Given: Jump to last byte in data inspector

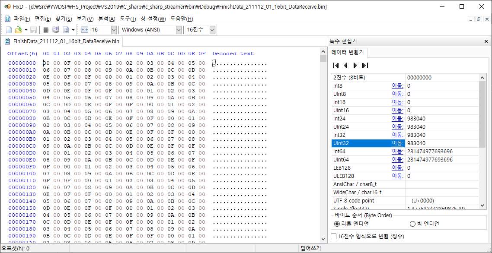Looking at the screenshot, I should click(365, 65).
